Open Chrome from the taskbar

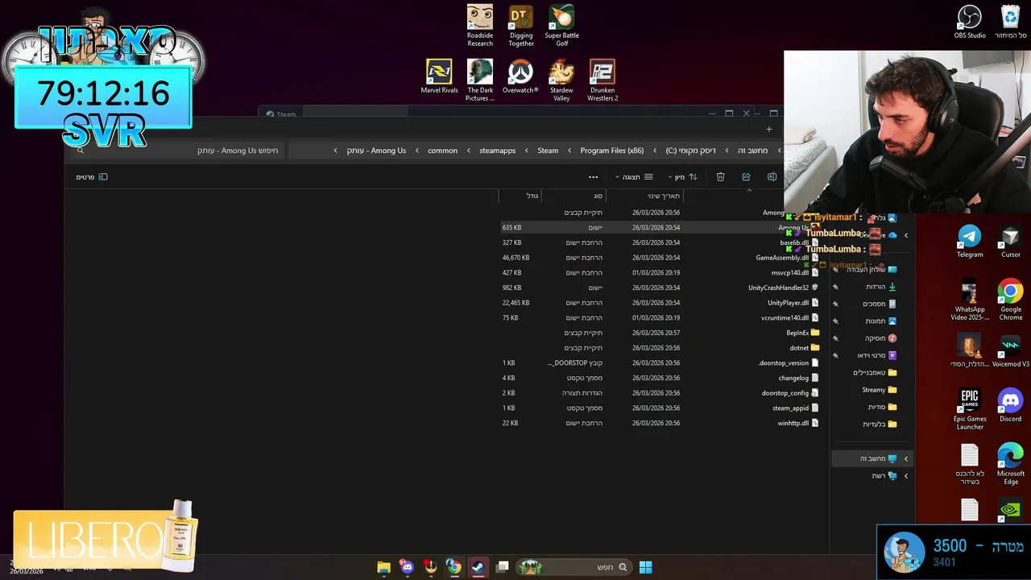454,567
